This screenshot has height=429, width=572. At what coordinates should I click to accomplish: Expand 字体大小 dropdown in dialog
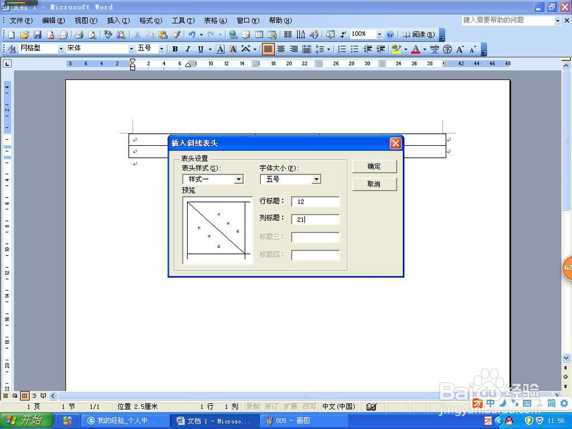(x=316, y=179)
